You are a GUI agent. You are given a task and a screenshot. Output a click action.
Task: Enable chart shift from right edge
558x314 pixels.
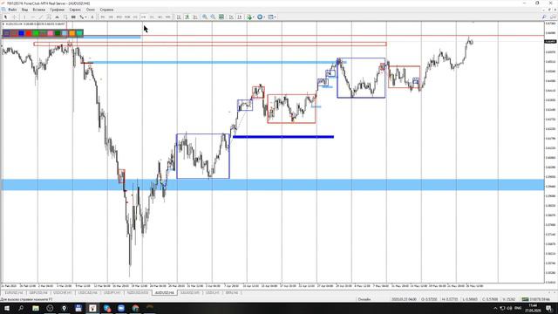click(x=240, y=17)
